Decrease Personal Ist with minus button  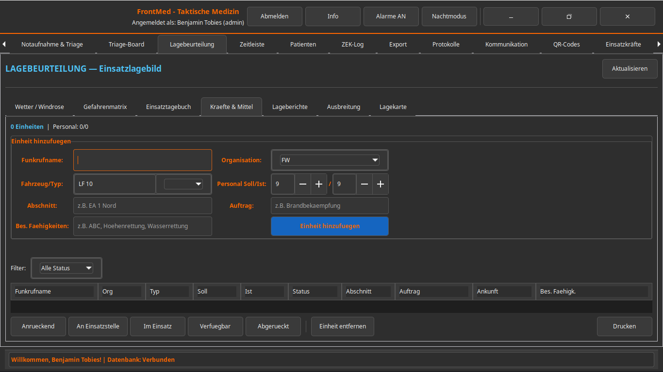click(x=365, y=184)
